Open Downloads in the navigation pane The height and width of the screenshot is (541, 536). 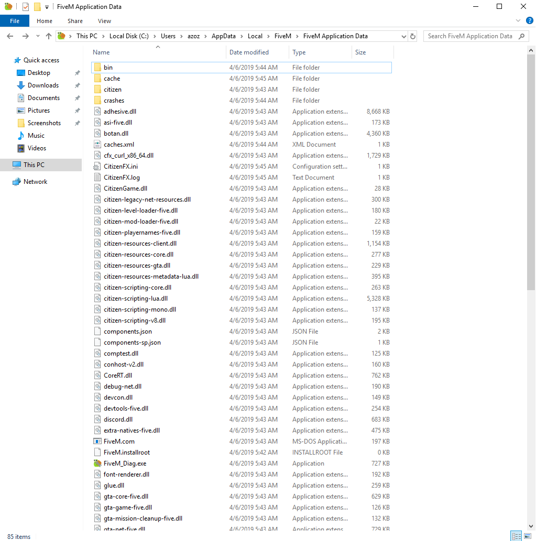[x=43, y=85]
